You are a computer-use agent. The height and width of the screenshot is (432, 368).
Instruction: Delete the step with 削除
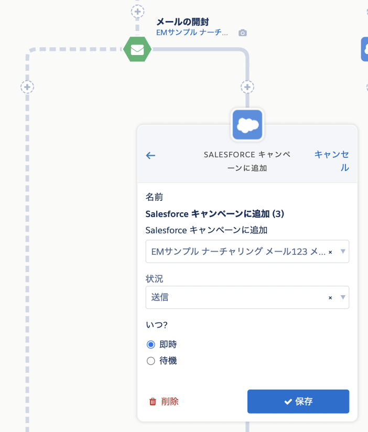click(164, 402)
